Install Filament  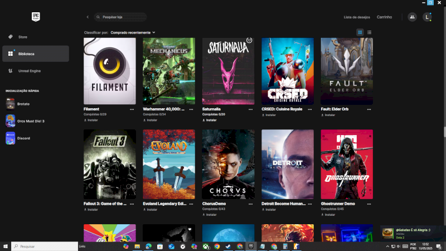[x=91, y=120]
